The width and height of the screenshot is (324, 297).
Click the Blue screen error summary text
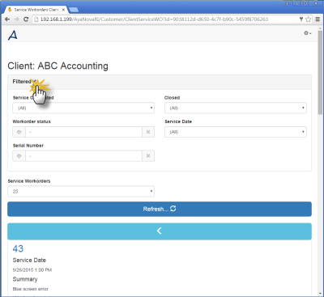(x=30, y=289)
